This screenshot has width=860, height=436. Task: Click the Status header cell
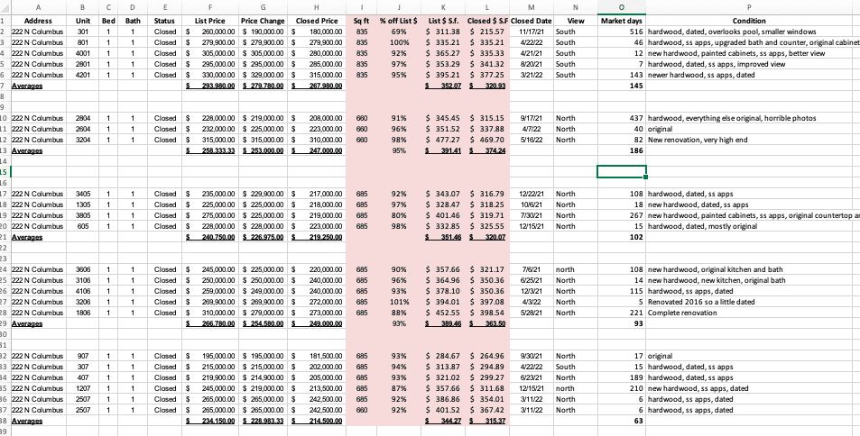165,19
